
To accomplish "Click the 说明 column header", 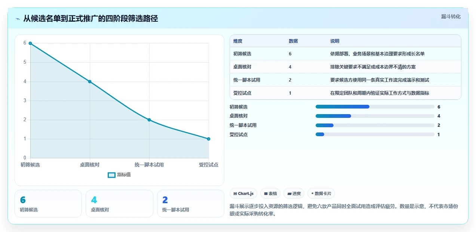I will pos(335,41).
